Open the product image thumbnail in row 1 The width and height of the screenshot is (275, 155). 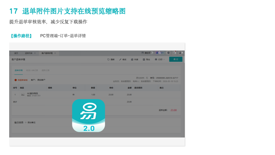tap(23, 95)
